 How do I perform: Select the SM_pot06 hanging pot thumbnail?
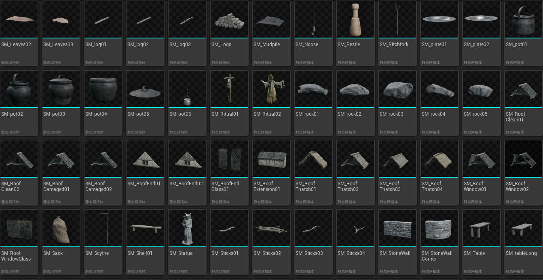click(188, 89)
